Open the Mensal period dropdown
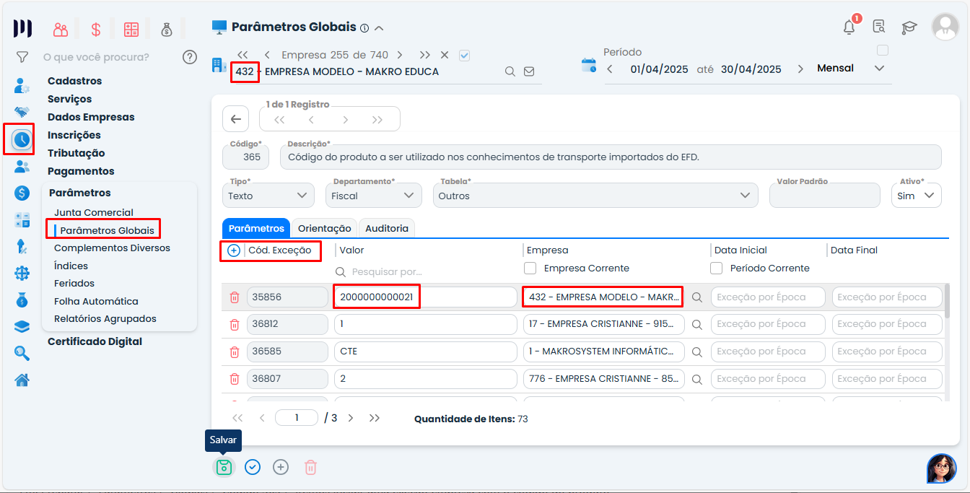970x493 pixels. tap(850, 69)
